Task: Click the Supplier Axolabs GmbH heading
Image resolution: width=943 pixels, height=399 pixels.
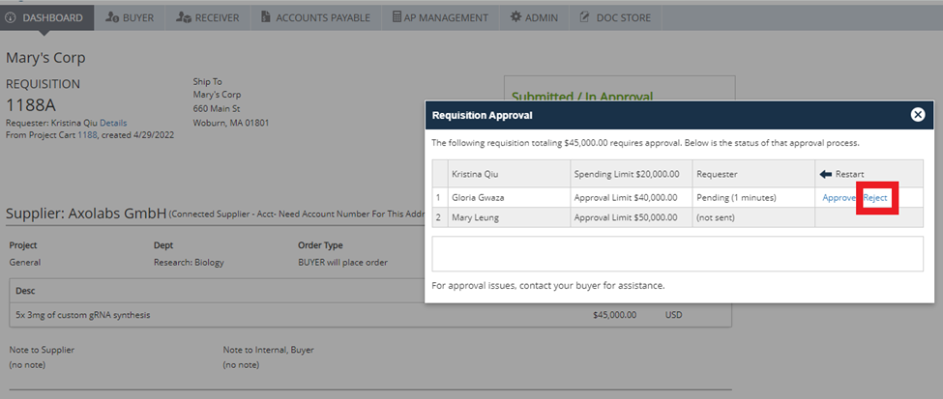Action: coord(87,213)
